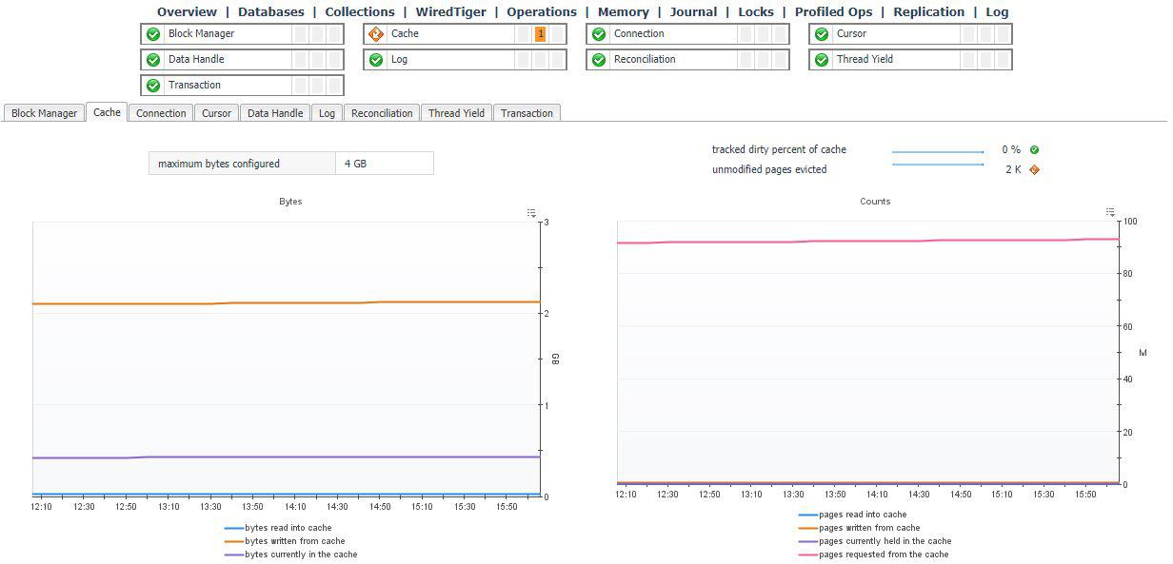Viewport: 1173px width, 564px height.
Task: Click the orange alarm count badge on Cache
Action: pos(541,34)
